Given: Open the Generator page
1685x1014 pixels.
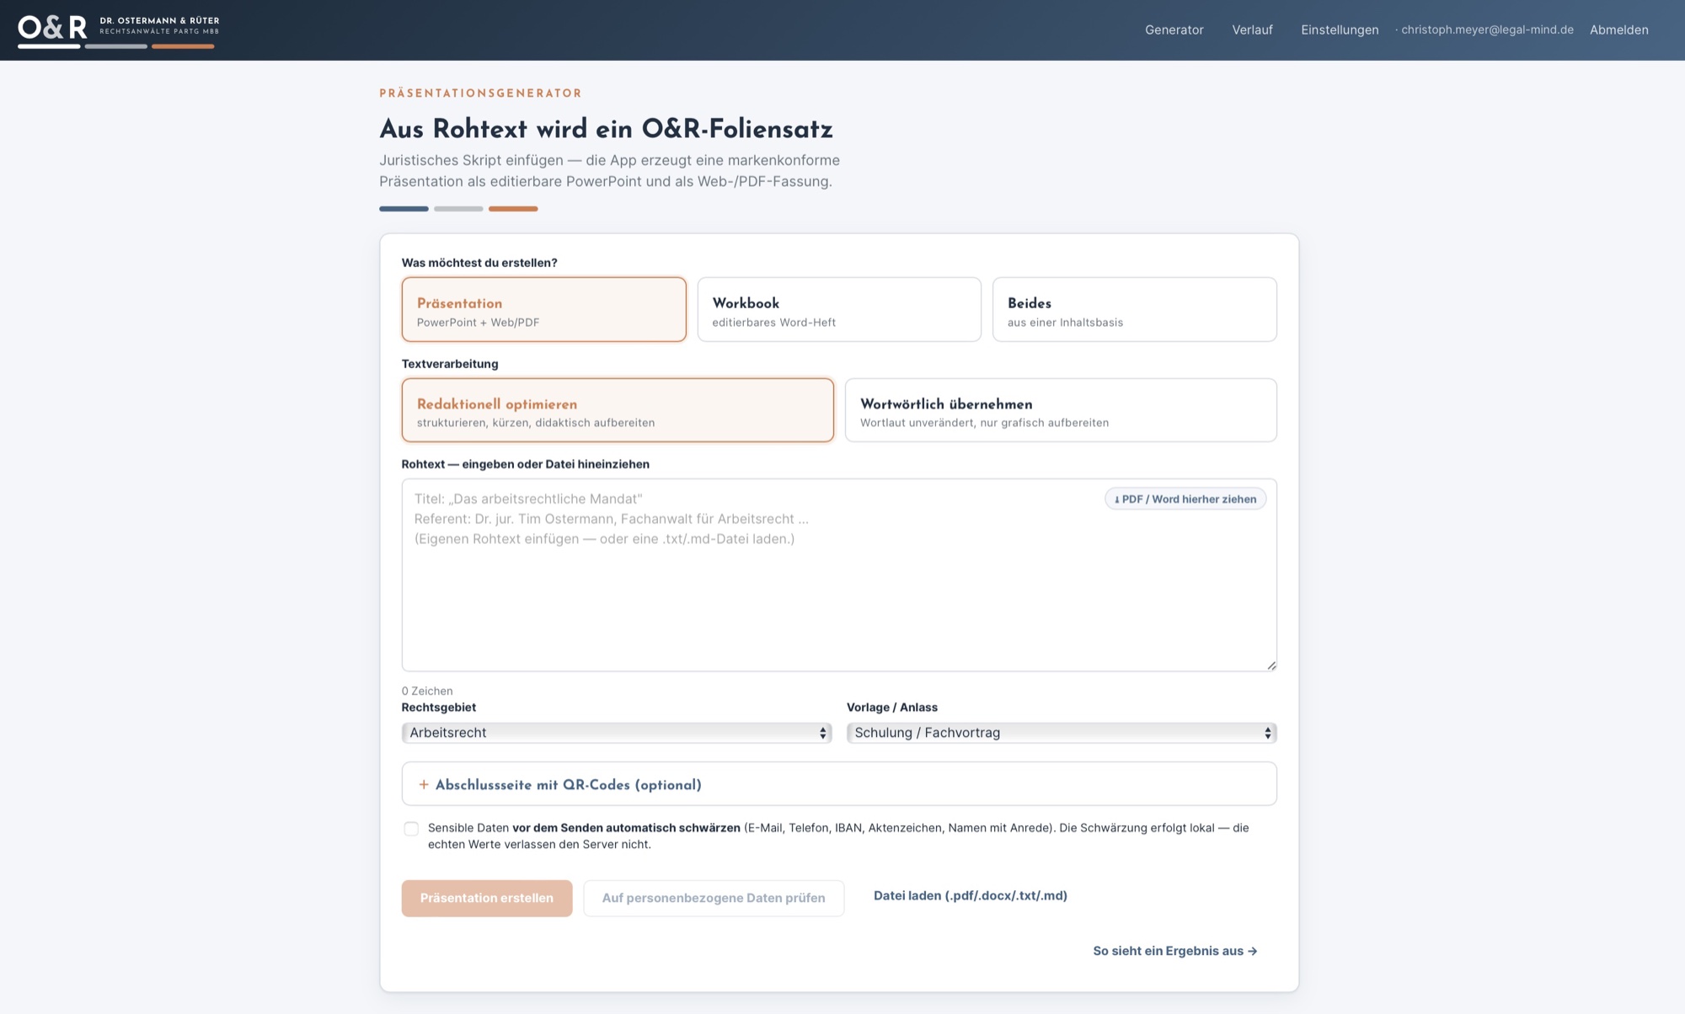Looking at the screenshot, I should click(x=1174, y=30).
